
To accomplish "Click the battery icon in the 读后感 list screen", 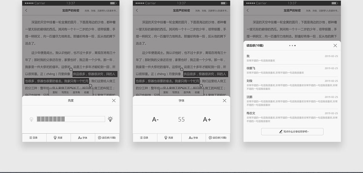I will tap(335, 3).
